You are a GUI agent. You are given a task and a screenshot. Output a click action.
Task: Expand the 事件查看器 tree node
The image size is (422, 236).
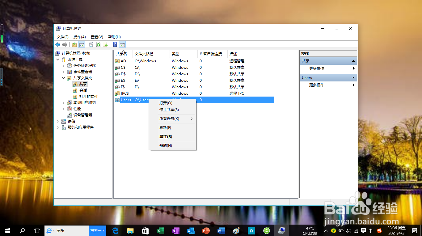click(x=64, y=72)
